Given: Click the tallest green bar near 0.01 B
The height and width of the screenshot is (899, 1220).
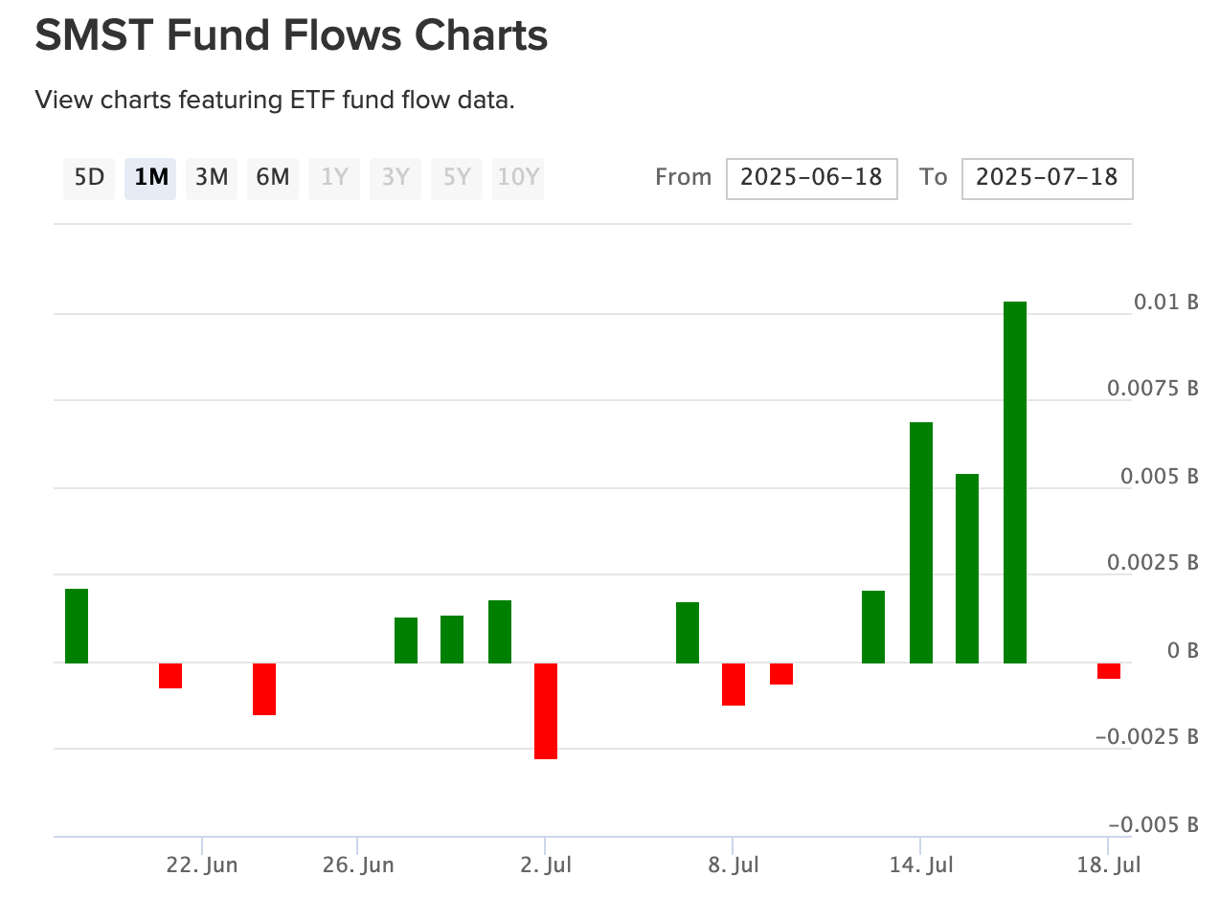Looking at the screenshot, I should coord(1015,482).
